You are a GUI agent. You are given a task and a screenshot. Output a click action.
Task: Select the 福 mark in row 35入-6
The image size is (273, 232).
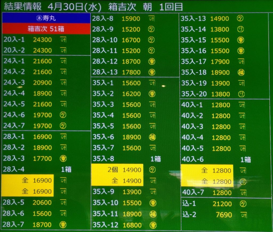[x=152, y=137]
